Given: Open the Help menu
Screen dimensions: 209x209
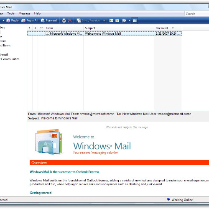Looking at the screenshot, I should (x=37, y=13).
